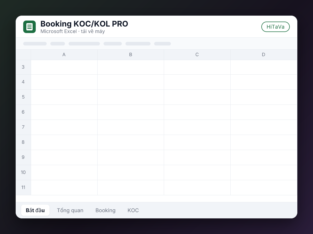Select column C header

[x=197, y=55]
